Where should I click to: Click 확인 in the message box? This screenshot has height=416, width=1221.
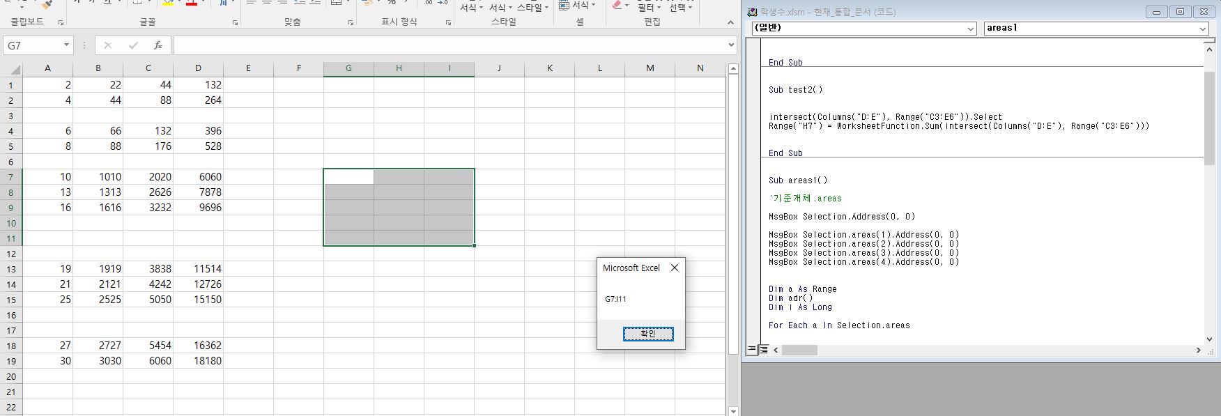coord(648,334)
